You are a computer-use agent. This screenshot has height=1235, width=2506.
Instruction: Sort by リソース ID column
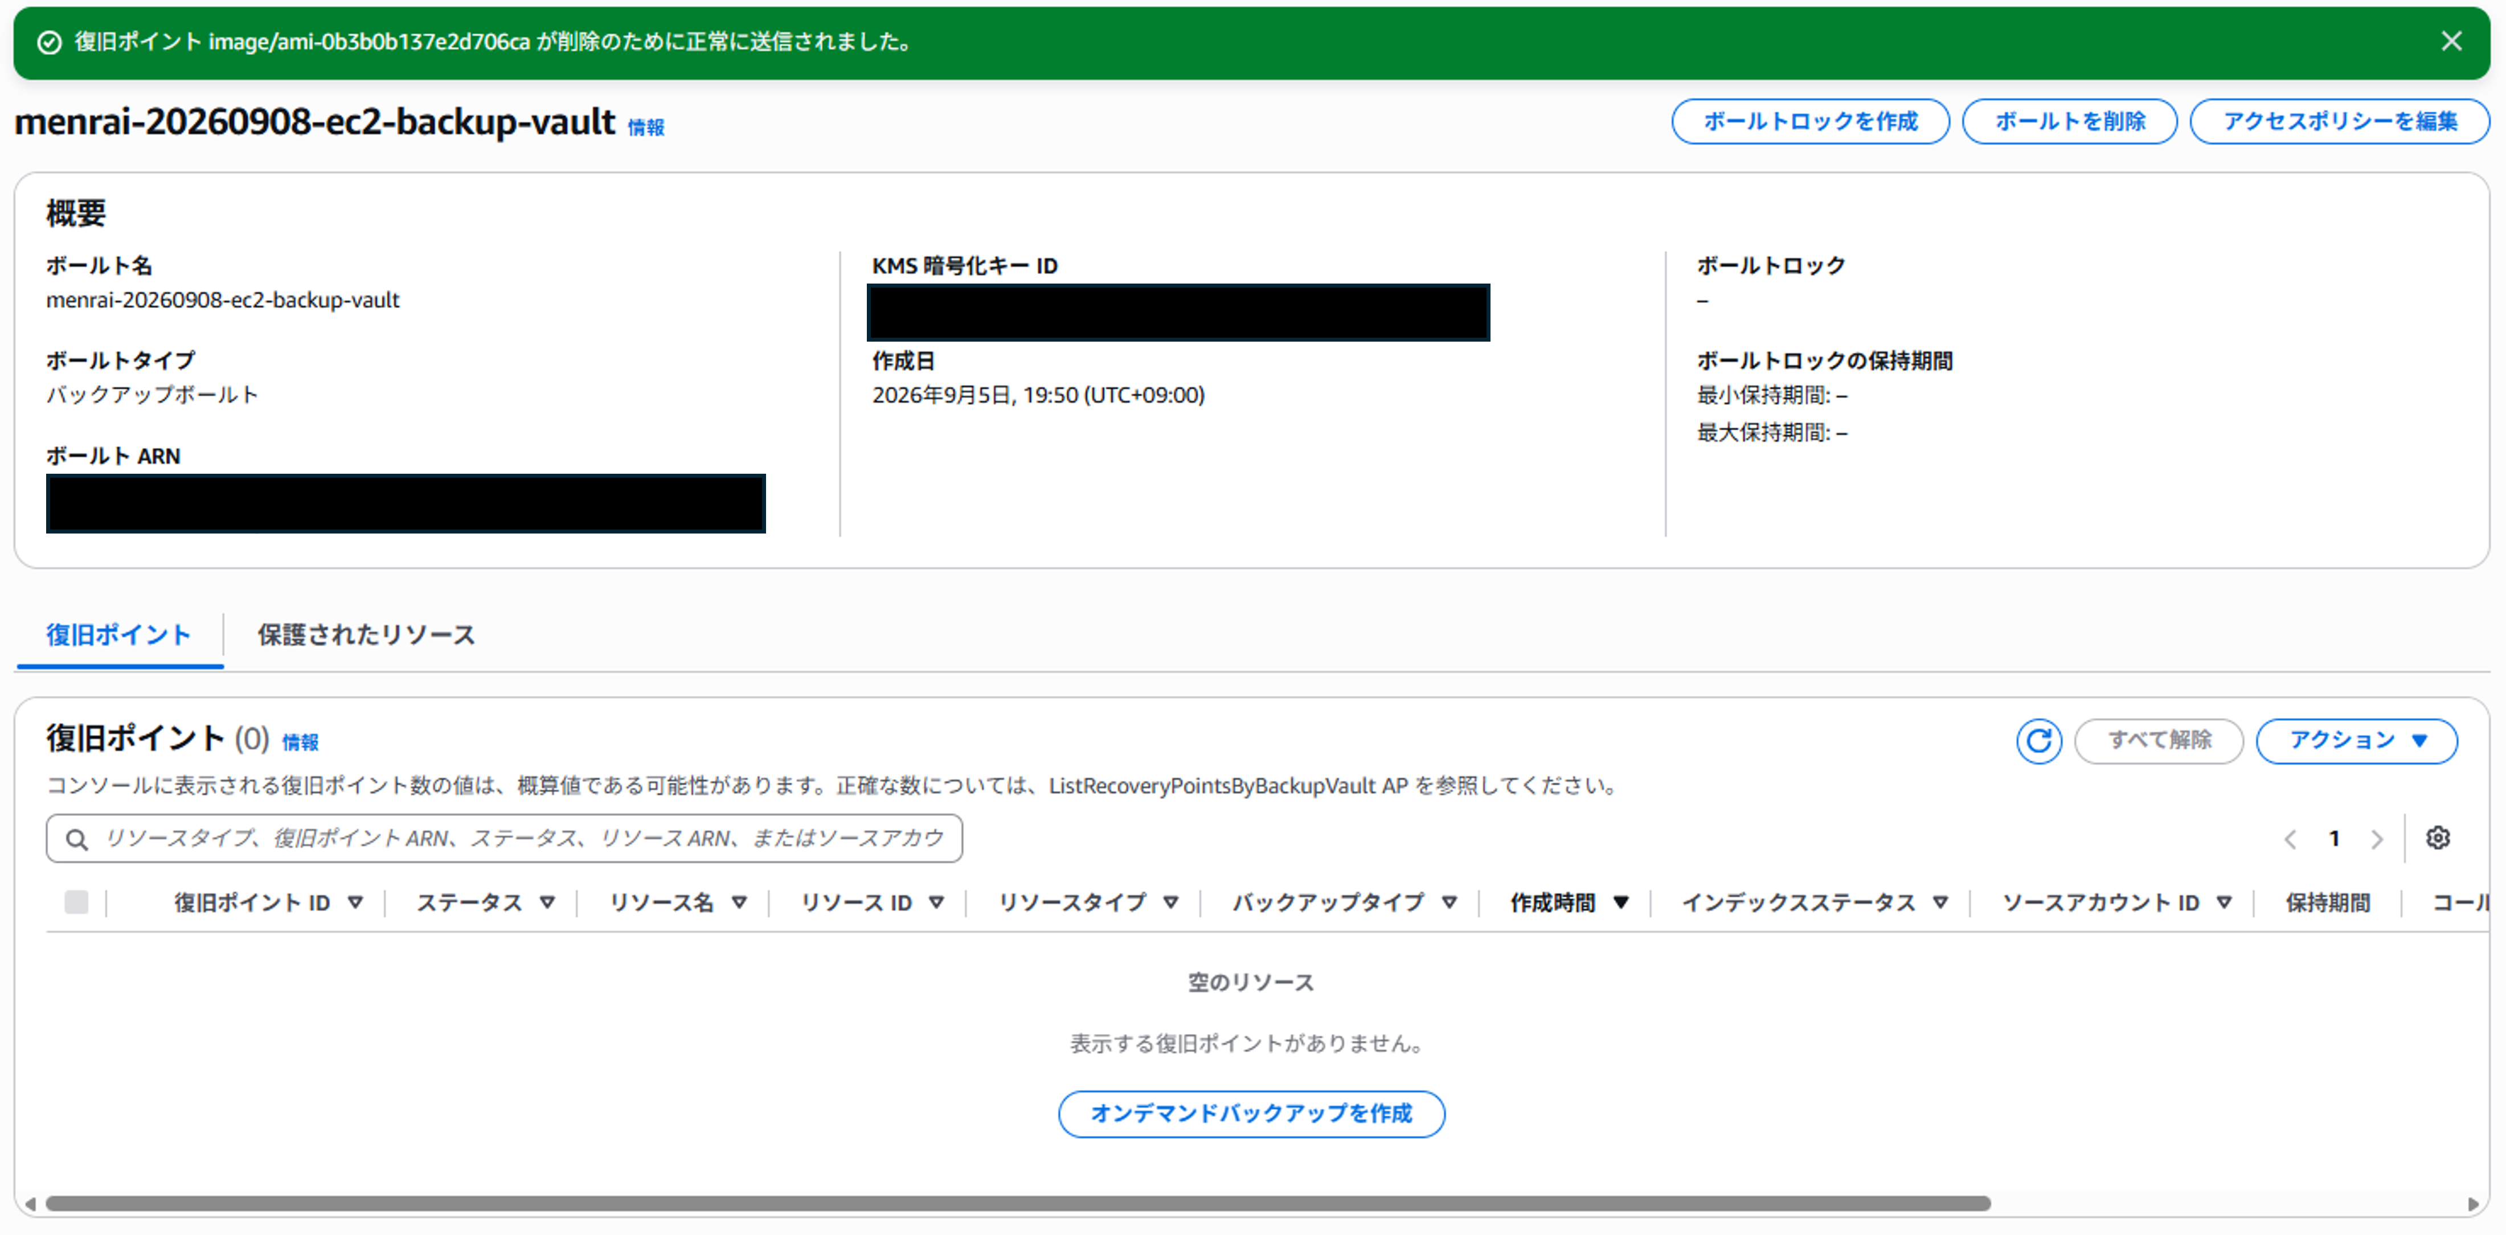873,902
